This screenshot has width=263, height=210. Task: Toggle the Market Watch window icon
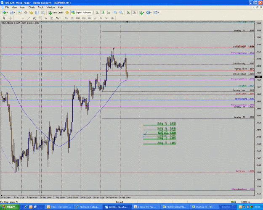(x=20, y=13)
